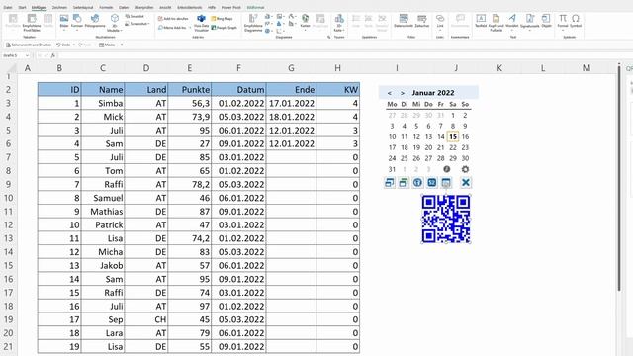
Task: Insert a Symbol (omega icon)
Action: click(x=576, y=21)
